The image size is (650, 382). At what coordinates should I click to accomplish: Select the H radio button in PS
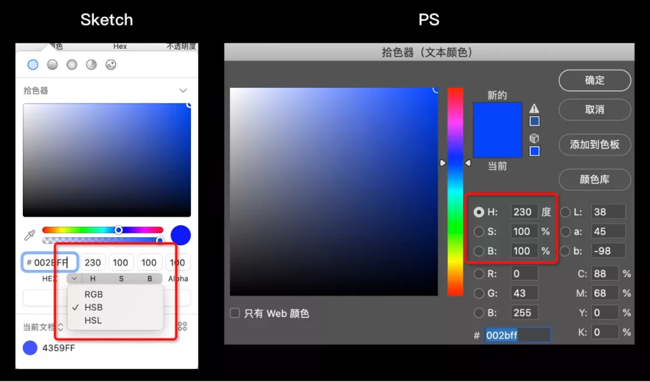point(479,212)
